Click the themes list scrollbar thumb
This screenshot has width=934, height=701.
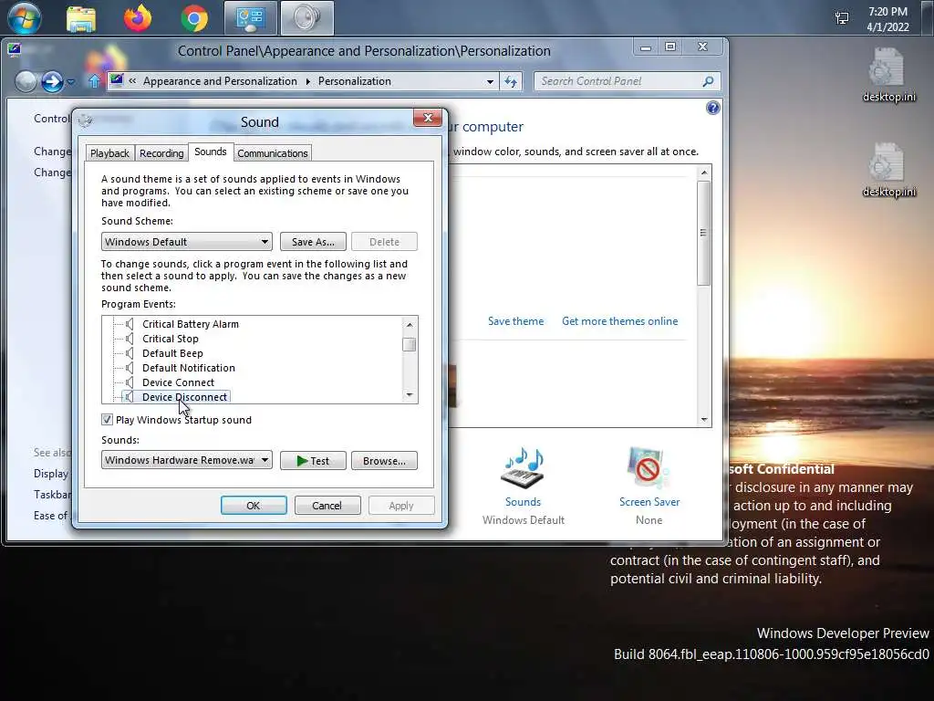click(703, 233)
